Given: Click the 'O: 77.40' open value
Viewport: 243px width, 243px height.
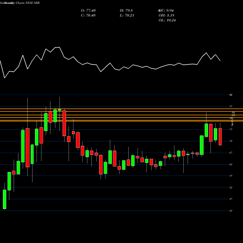Looking at the screenshot, I should [88, 11].
